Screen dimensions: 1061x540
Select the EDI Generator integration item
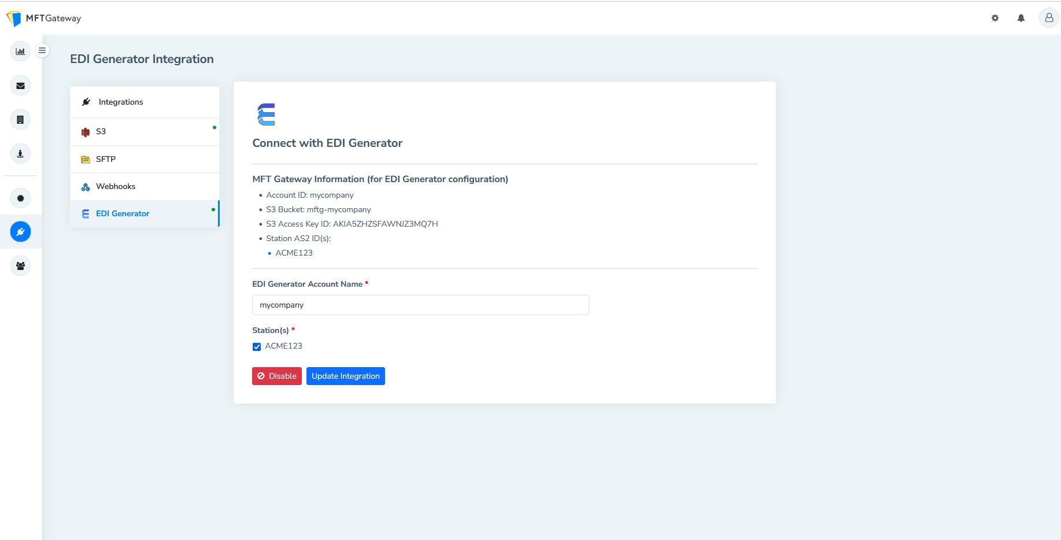click(x=145, y=213)
